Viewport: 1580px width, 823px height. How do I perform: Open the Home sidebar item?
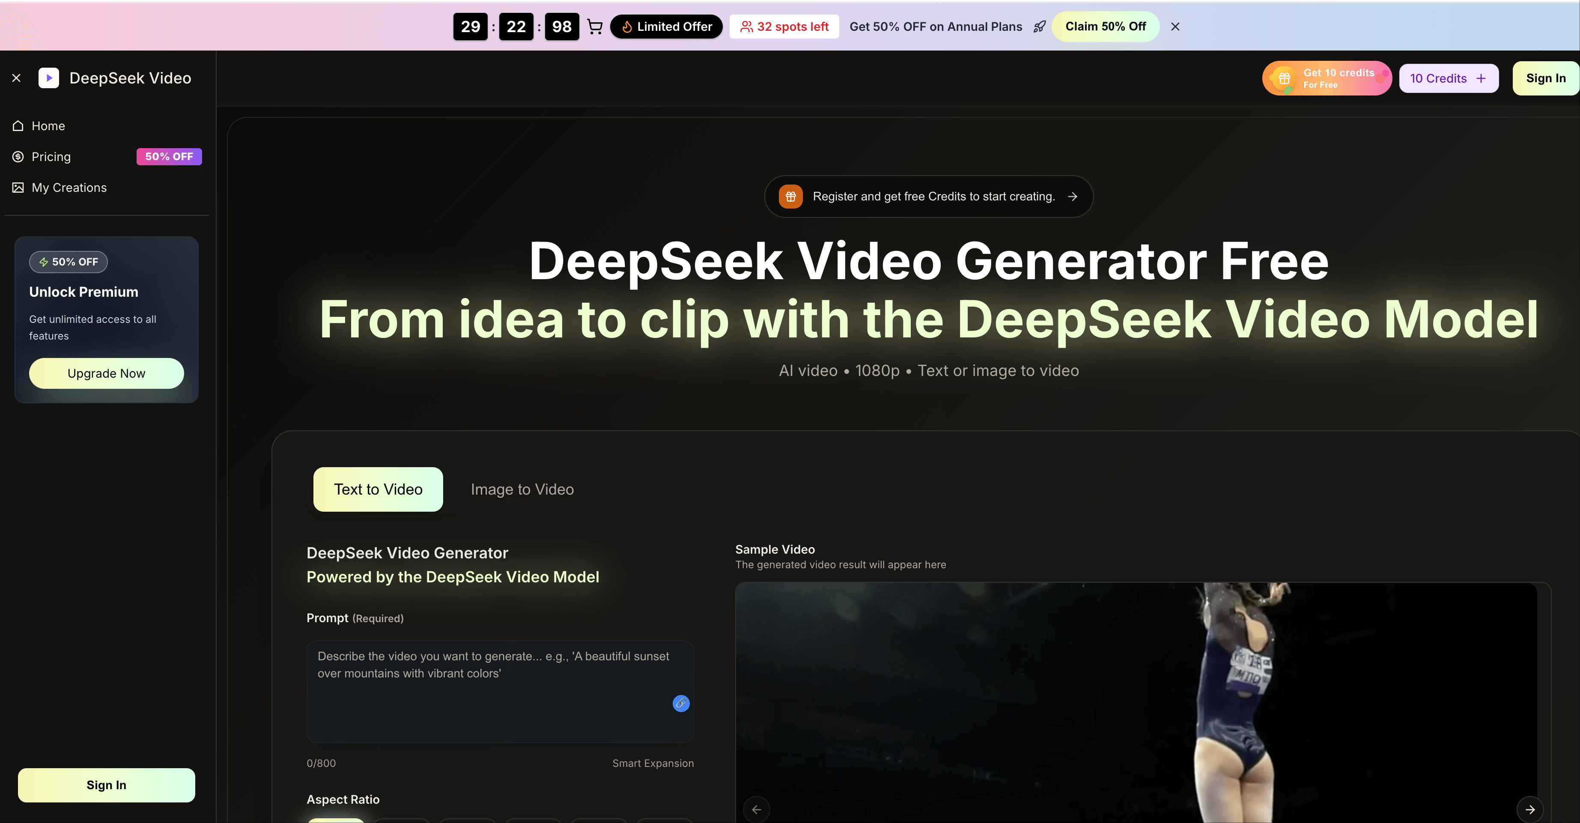point(48,126)
